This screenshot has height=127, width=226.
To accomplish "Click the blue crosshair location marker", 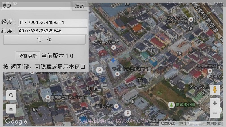I will coord(113,60).
